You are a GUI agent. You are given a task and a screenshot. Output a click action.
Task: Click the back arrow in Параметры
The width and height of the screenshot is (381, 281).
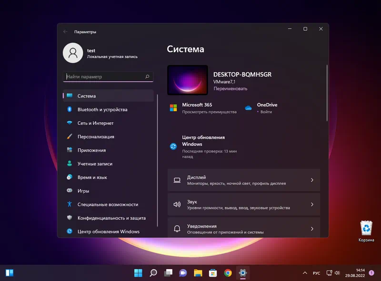(x=65, y=32)
